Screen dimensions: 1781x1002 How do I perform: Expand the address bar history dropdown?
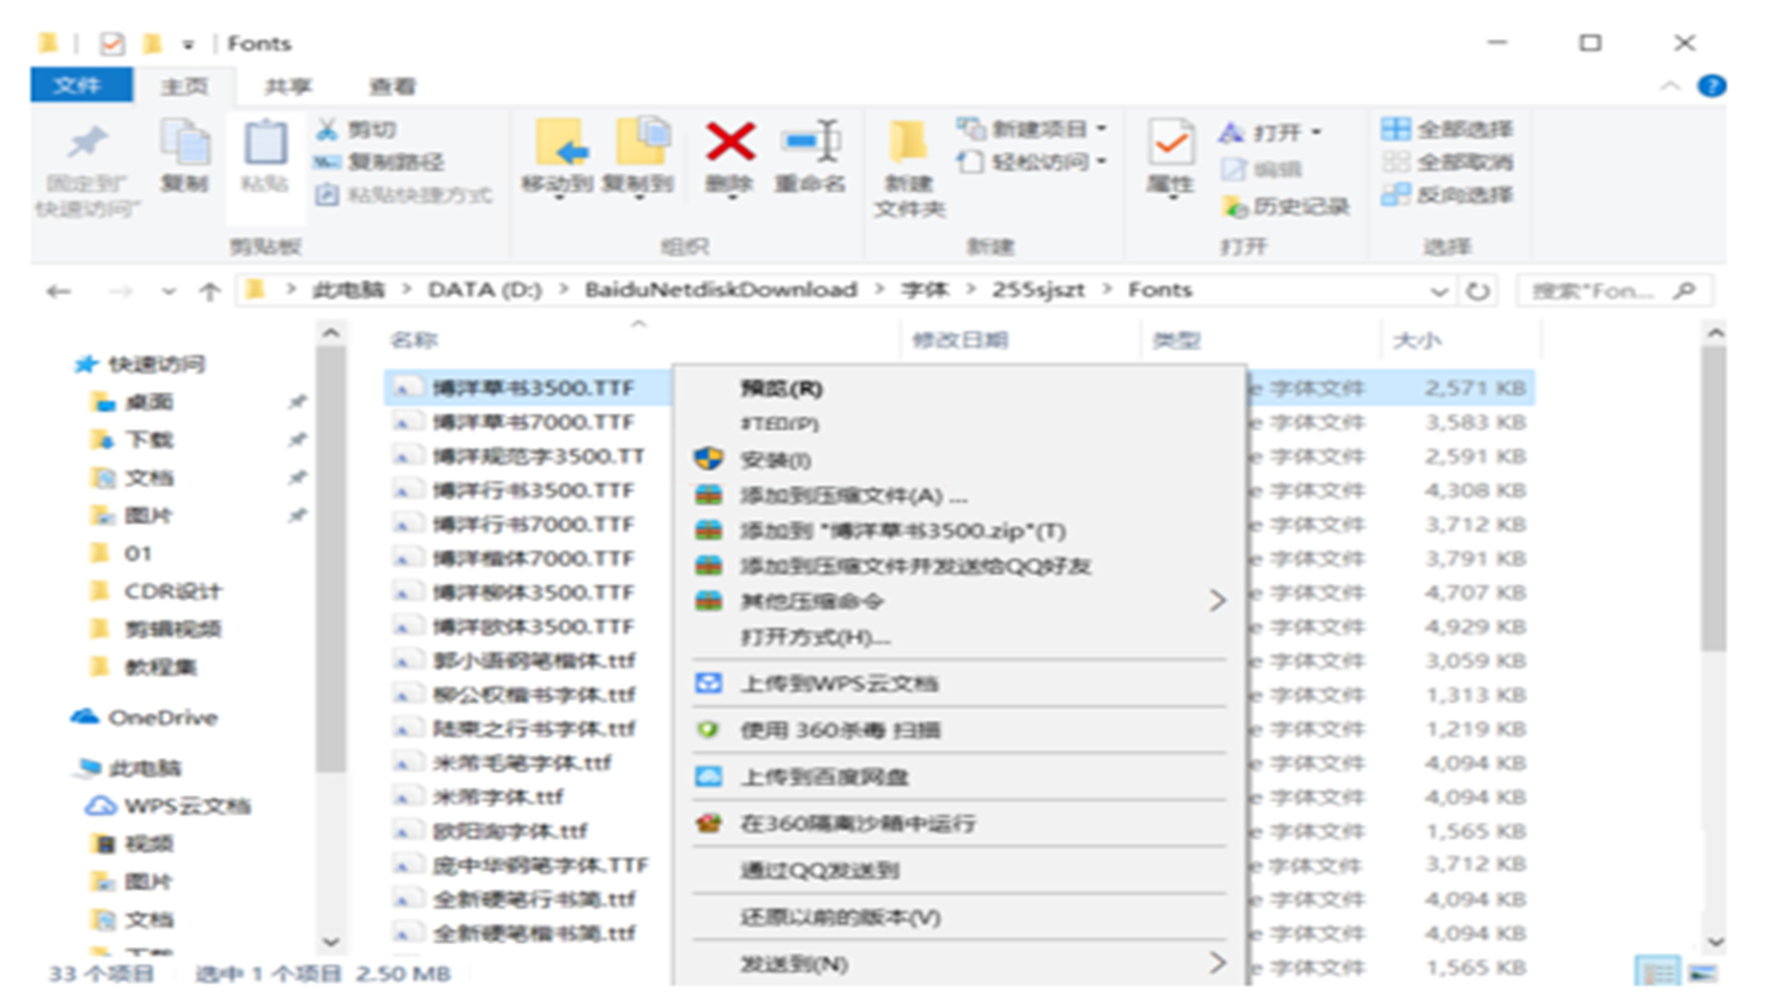(x=1439, y=291)
